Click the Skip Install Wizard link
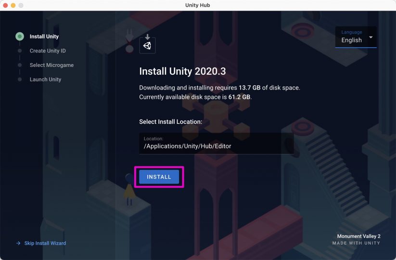 [x=45, y=243]
